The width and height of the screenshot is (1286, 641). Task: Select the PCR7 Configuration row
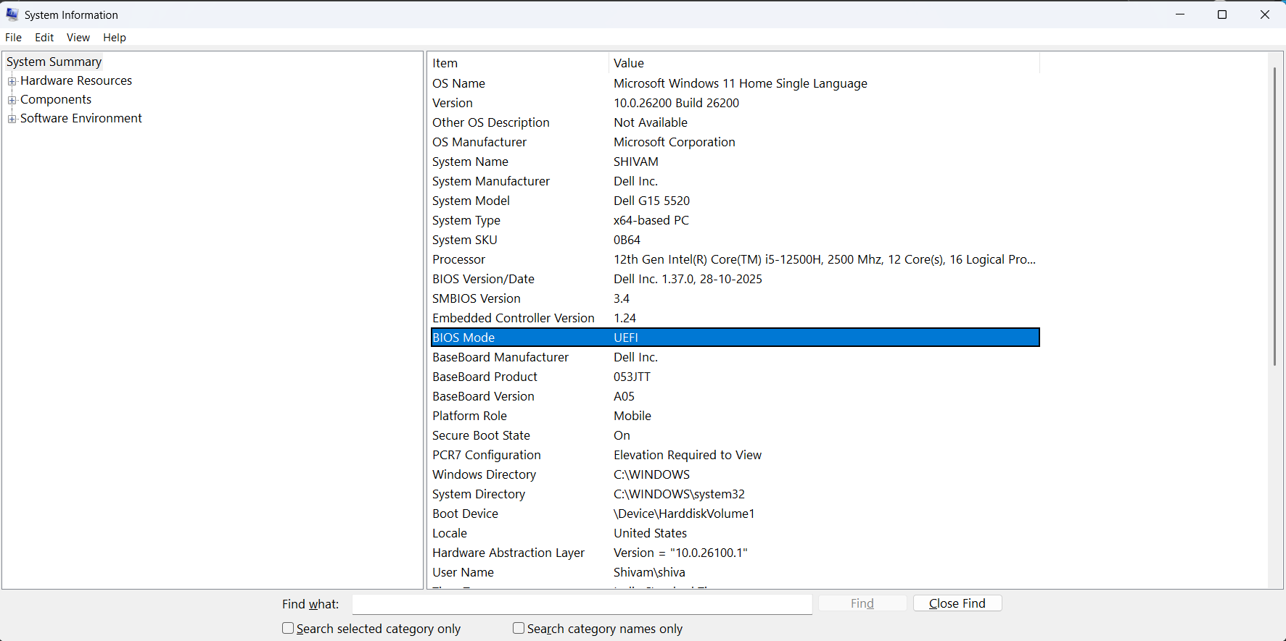[x=735, y=455]
